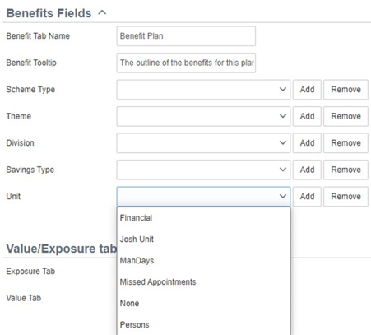This screenshot has height=335, width=371.
Task: Select None from the Unit list
Action: [x=203, y=304]
